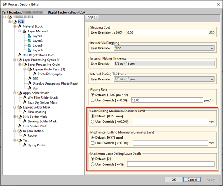Collapse the PCB tree node

10,22
